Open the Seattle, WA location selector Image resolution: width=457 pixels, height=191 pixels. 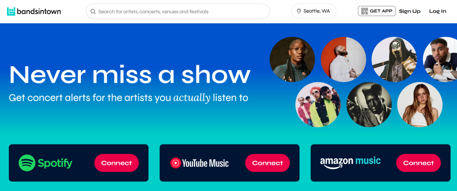click(x=314, y=11)
